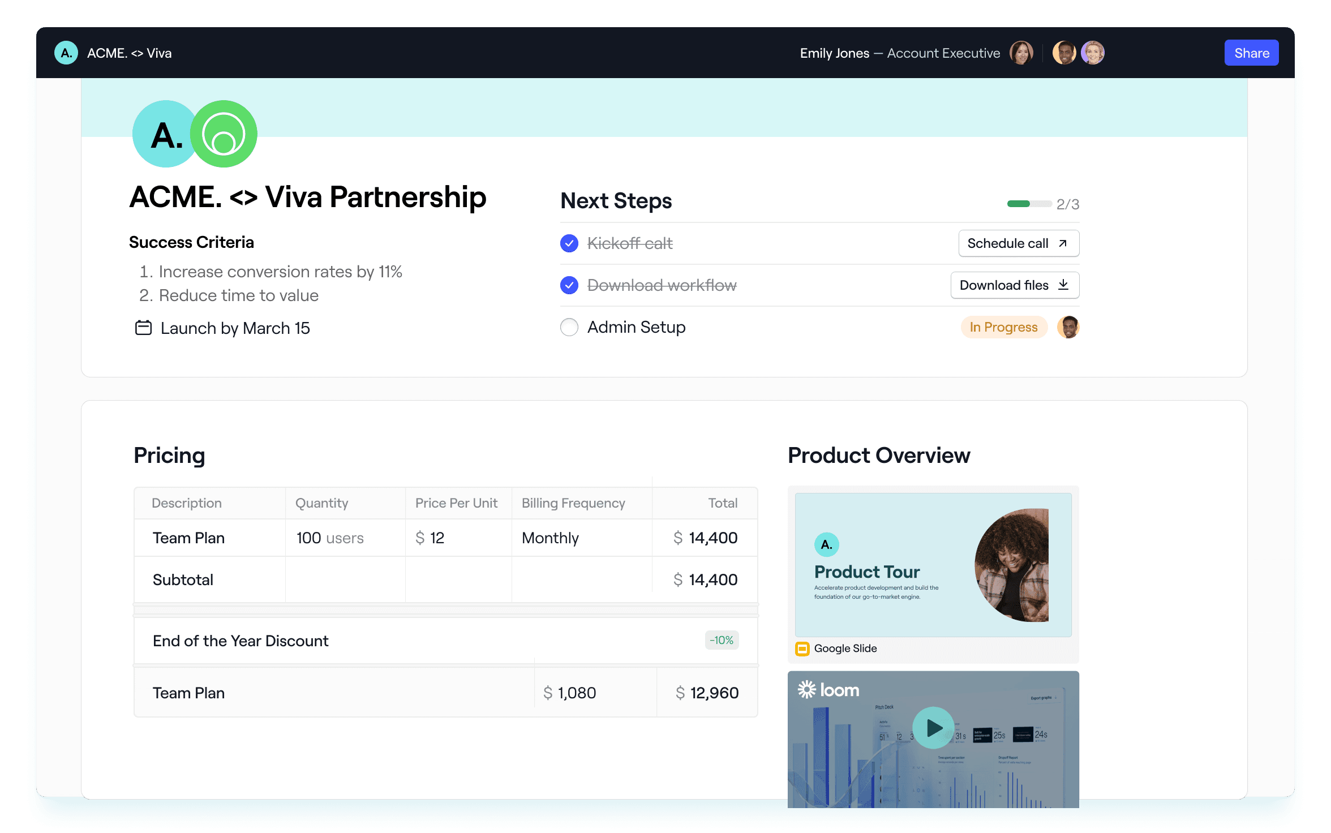This screenshot has width=1331, height=833.
Task: Click Emily Jones' avatar photo
Action: 1021,53
